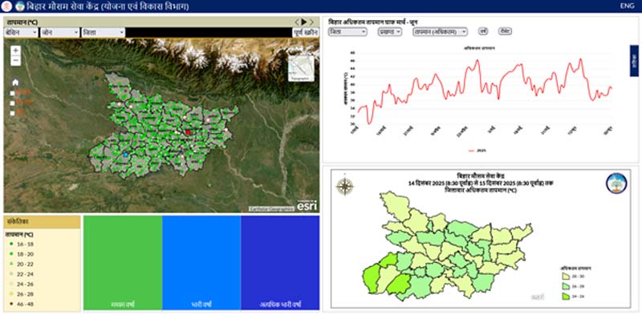Click the top swatch in district map legend
Screen dimensions: 642x315
coord(567,277)
